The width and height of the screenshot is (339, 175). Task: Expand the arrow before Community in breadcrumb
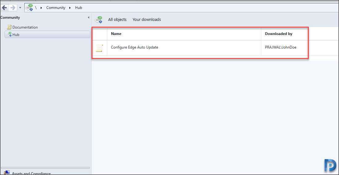tap(41, 8)
